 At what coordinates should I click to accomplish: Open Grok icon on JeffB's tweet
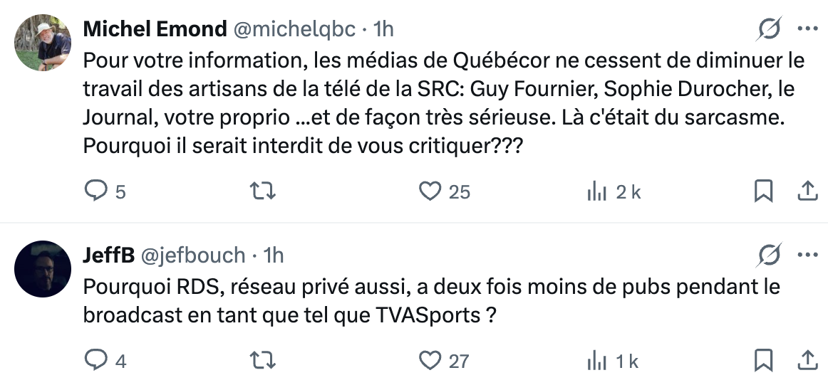click(x=770, y=254)
